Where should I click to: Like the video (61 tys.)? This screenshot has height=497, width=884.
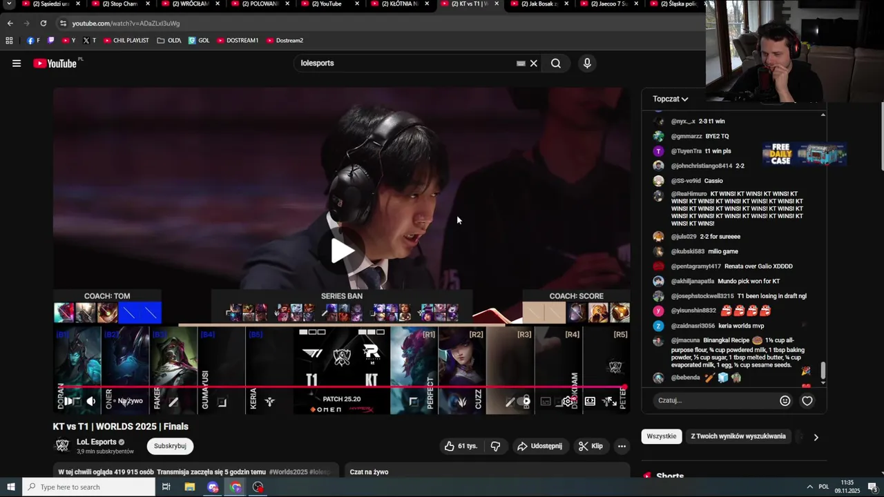coord(461,446)
